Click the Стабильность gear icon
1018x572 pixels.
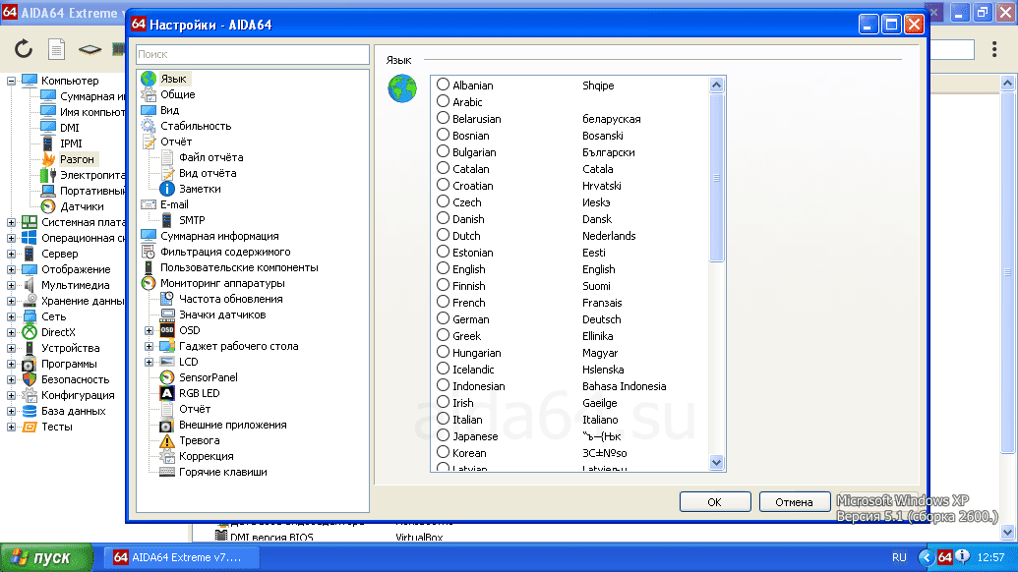[149, 126]
